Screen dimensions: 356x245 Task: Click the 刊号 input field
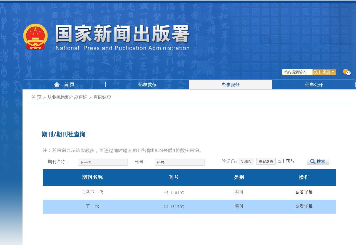[179, 162]
